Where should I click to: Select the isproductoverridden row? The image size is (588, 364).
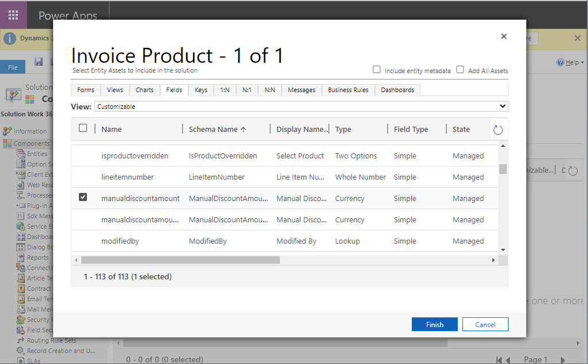tap(284, 156)
